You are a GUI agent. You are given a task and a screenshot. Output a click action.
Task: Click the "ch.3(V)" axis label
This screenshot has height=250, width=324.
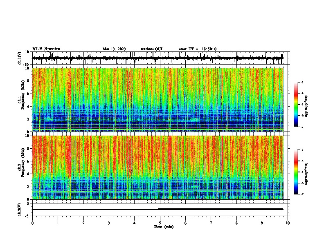click(x=20, y=210)
